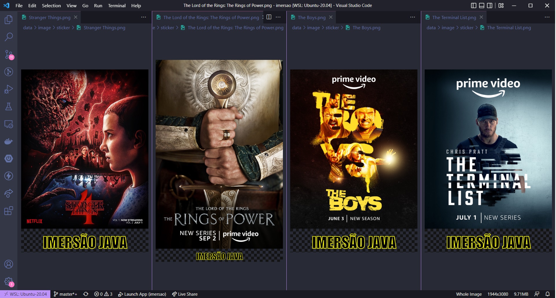This screenshot has height=298, width=556.
Task: Open the Go menu
Action: [85, 5]
